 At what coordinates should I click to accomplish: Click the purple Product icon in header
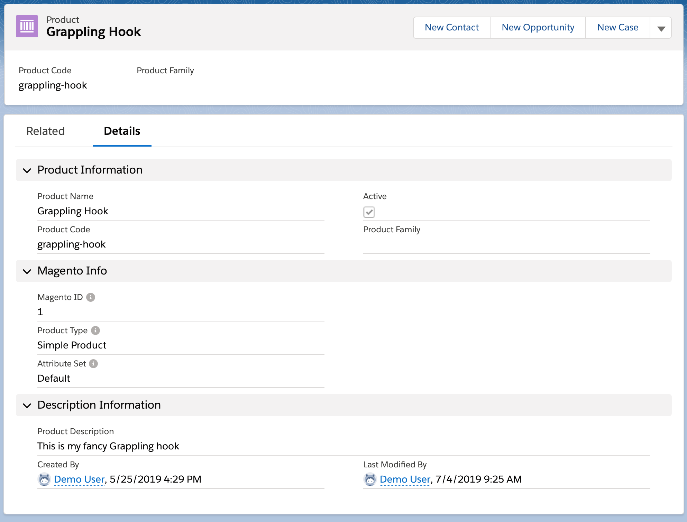pyautogui.click(x=27, y=26)
